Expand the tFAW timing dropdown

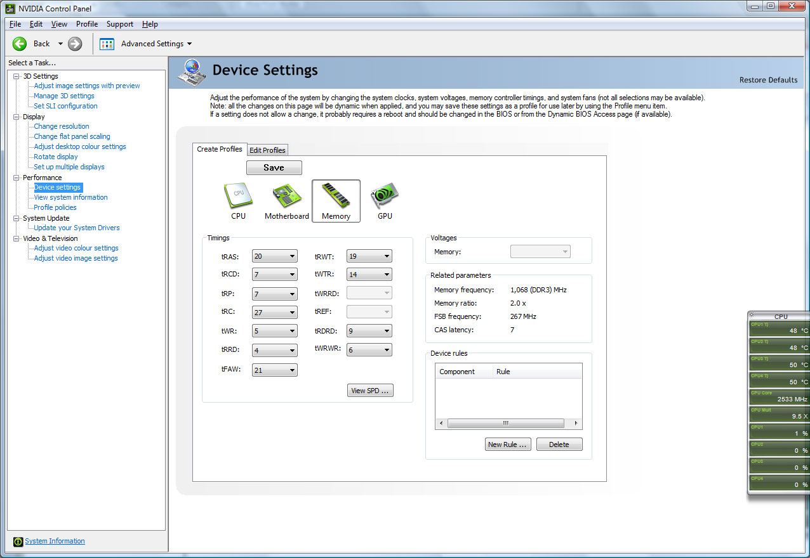point(274,370)
